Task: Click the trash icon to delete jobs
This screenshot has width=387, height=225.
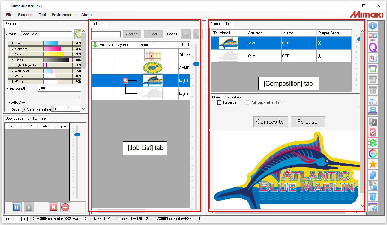Action: (373, 196)
